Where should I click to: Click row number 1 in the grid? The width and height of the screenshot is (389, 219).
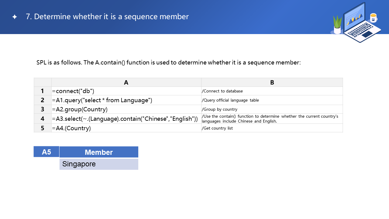click(43, 91)
